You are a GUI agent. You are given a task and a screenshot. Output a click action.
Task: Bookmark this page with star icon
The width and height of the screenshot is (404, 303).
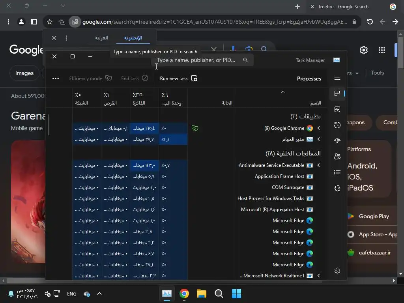tap(50, 22)
